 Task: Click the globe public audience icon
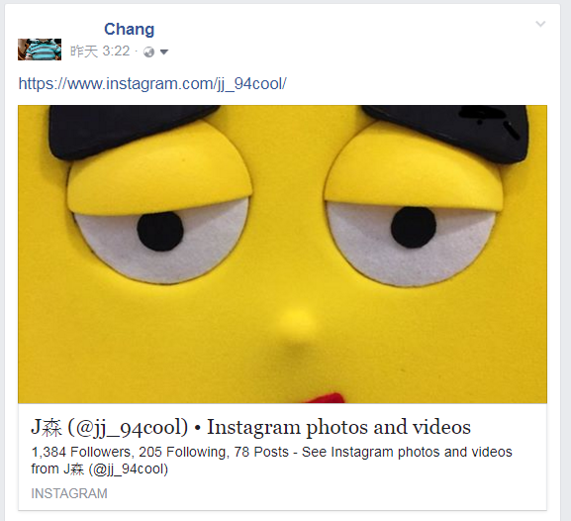[149, 52]
